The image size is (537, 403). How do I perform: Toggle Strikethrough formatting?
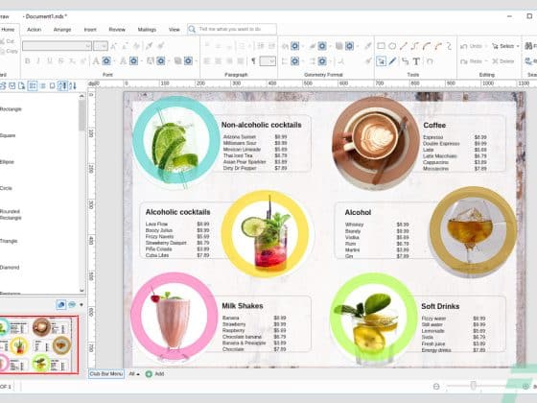pyautogui.click(x=61, y=61)
